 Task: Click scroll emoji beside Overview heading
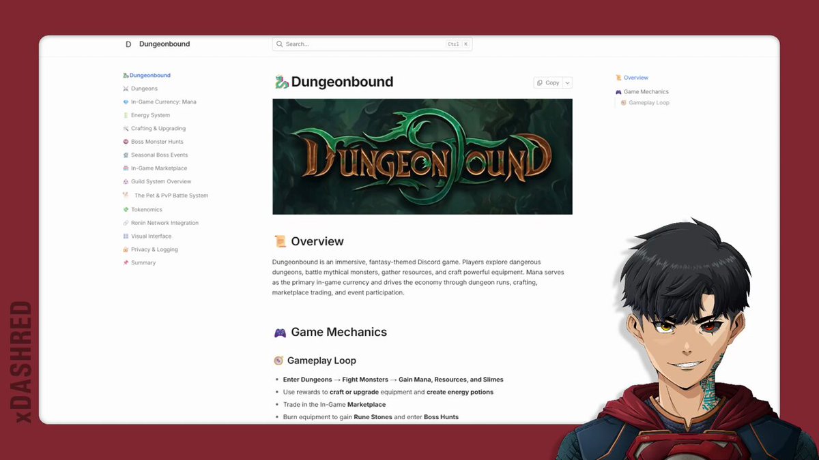coord(280,241)
